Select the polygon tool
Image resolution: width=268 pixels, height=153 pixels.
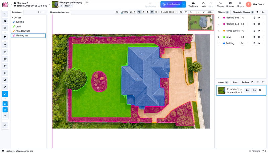pos(5,73)
